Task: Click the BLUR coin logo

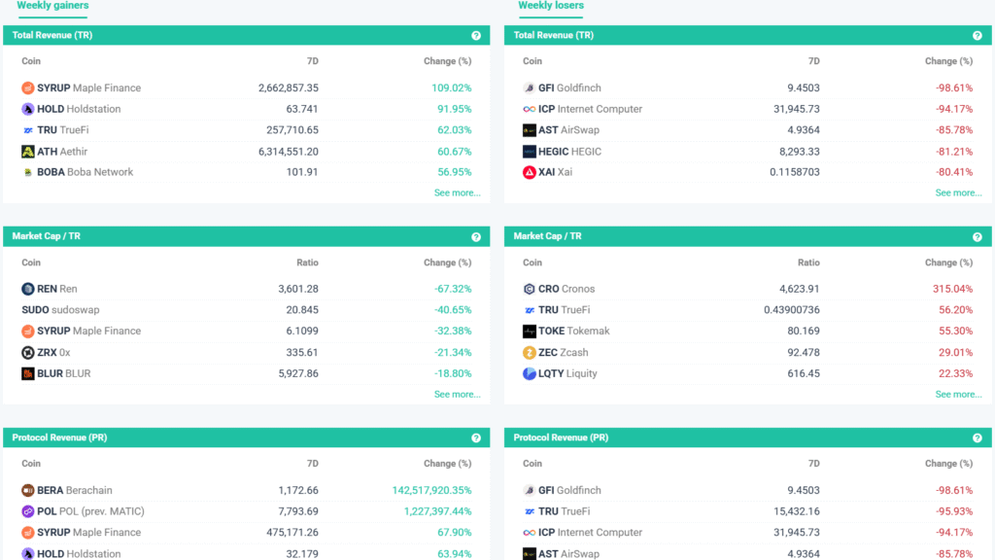Action: [x=27, y=372]
